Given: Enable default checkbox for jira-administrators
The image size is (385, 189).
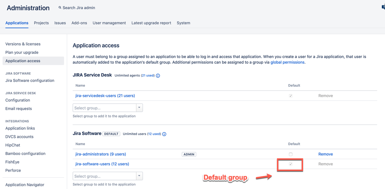Looking at the screenshot, I should point(290,154).
